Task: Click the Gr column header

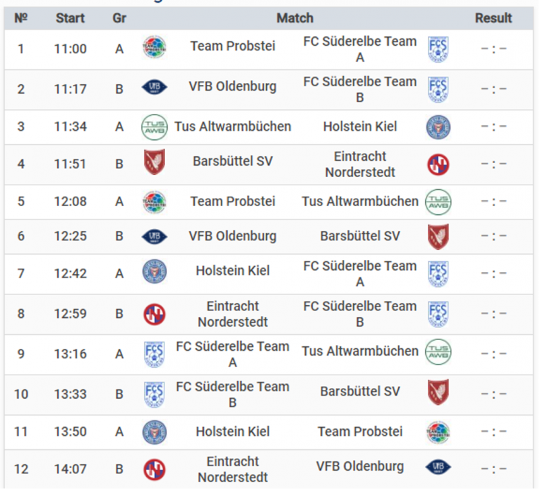Action: click(x=119, y=18)
